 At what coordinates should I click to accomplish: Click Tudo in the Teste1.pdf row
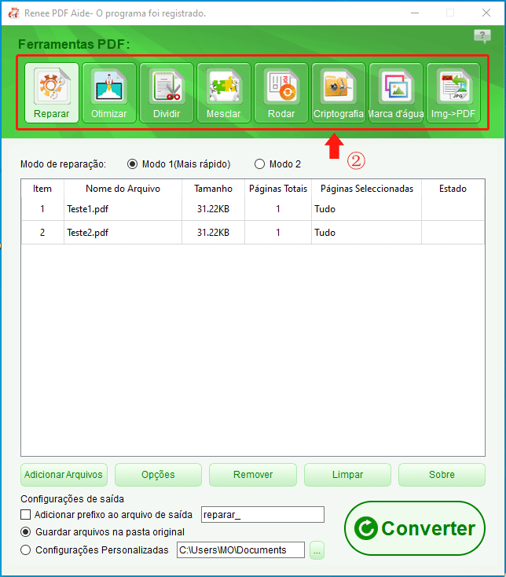tap(325, 209)
